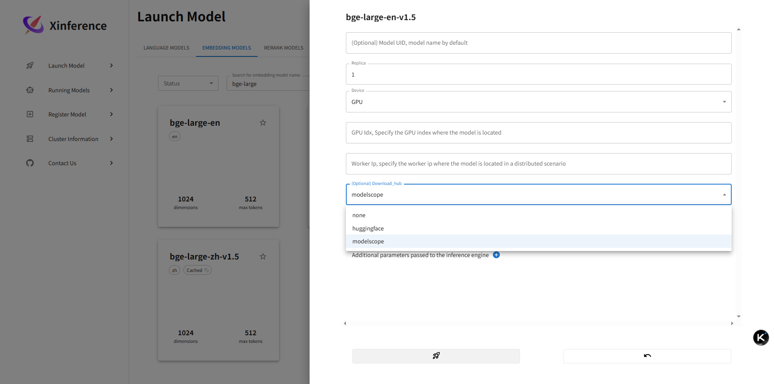774x384 pixels.
Task: Switch to the Language Models tab
Action: coord(166,48)
